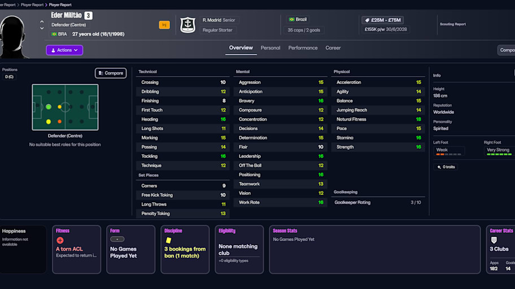Screen dimensions: 515x289
Task: Click the D (C) position chip
Action: (x=9, y=77)
